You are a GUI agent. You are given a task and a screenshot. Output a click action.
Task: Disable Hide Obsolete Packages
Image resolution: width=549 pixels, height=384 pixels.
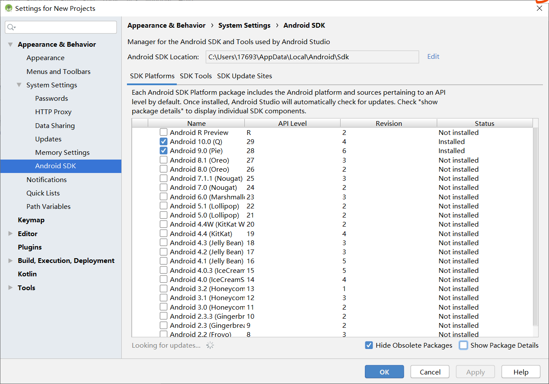[369, 345]
